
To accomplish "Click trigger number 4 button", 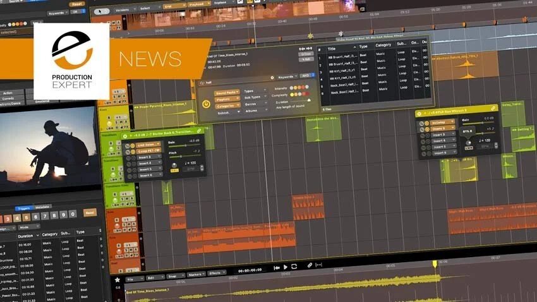I will [17, 218].
